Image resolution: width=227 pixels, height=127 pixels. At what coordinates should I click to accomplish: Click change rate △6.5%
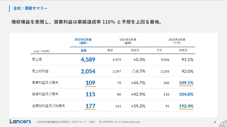[x=138, y=71]
